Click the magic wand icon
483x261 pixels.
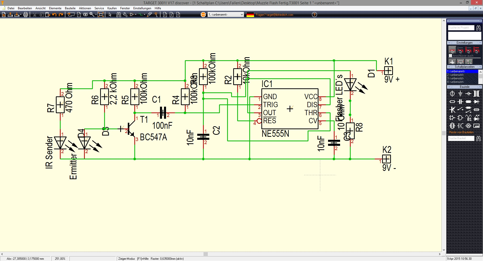click(156, 15)
